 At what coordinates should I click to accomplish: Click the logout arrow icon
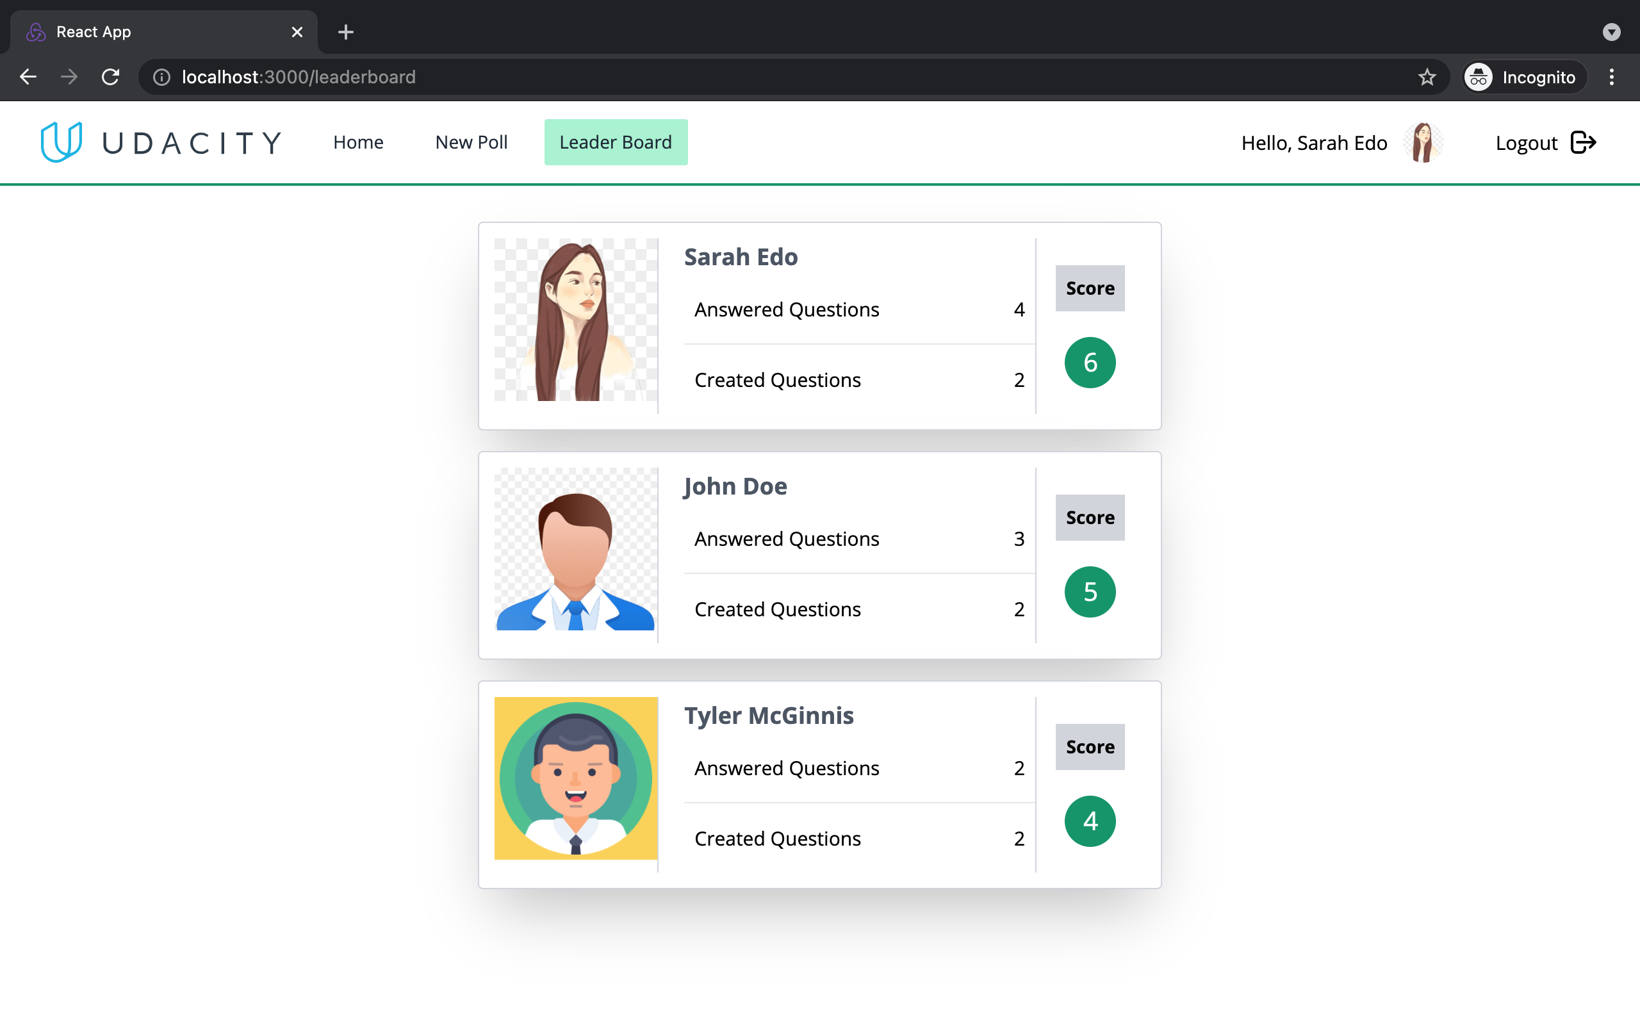[x=1583, y=142]
